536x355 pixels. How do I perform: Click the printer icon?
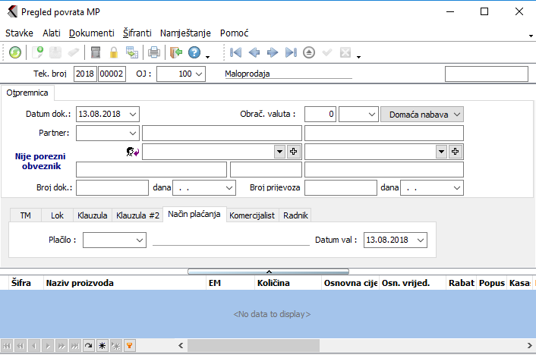(154, 52)
